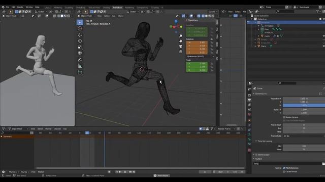Select the Add Cube tool

point(80,73)
